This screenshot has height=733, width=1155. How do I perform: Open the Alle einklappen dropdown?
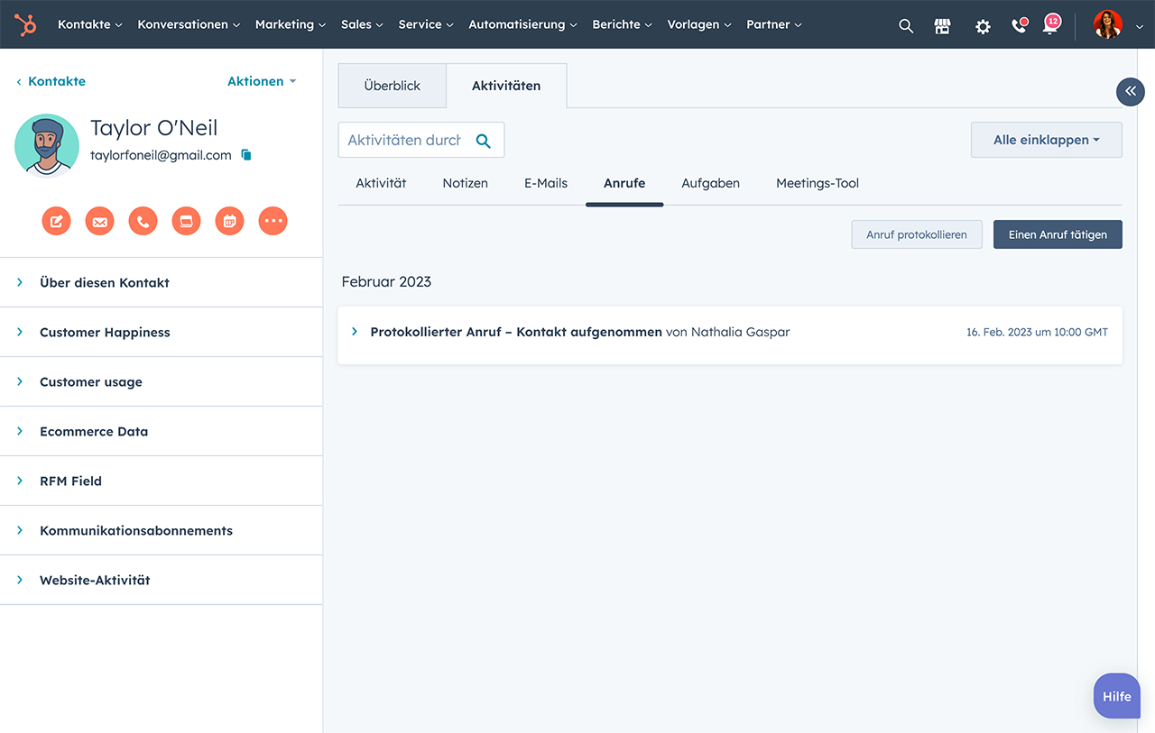point(1046,139)
